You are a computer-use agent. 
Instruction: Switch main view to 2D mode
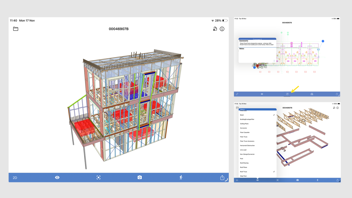(15, 178)
